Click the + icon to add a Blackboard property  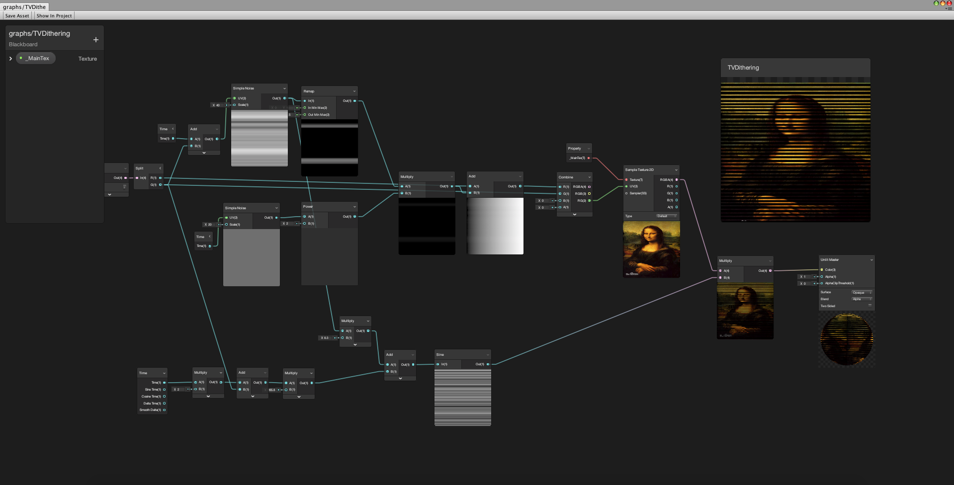tap(95, 39)
